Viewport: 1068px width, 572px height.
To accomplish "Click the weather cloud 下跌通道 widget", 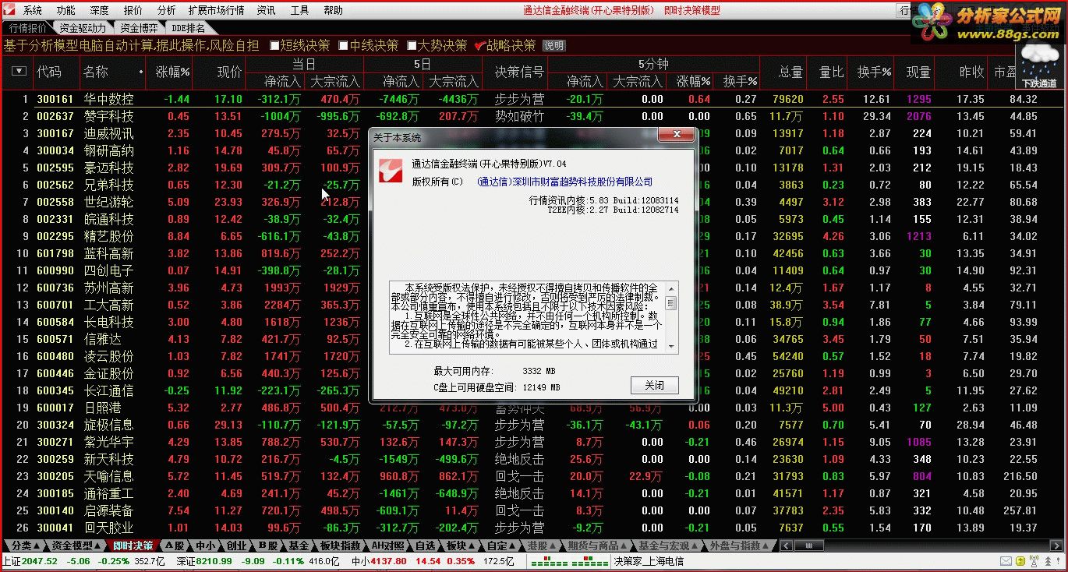I will point(1038,67).
